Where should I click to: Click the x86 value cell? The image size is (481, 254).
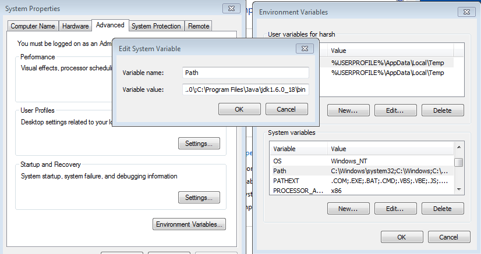336,191
